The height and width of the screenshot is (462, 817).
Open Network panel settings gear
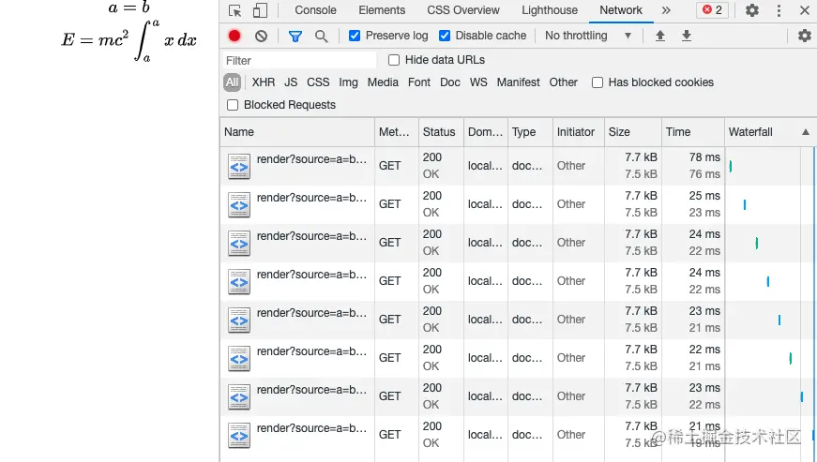click(805, 36)
